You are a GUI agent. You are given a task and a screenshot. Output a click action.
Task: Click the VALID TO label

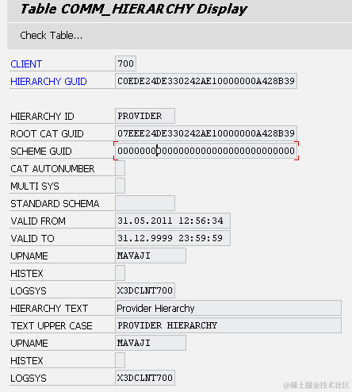(33, 239)
